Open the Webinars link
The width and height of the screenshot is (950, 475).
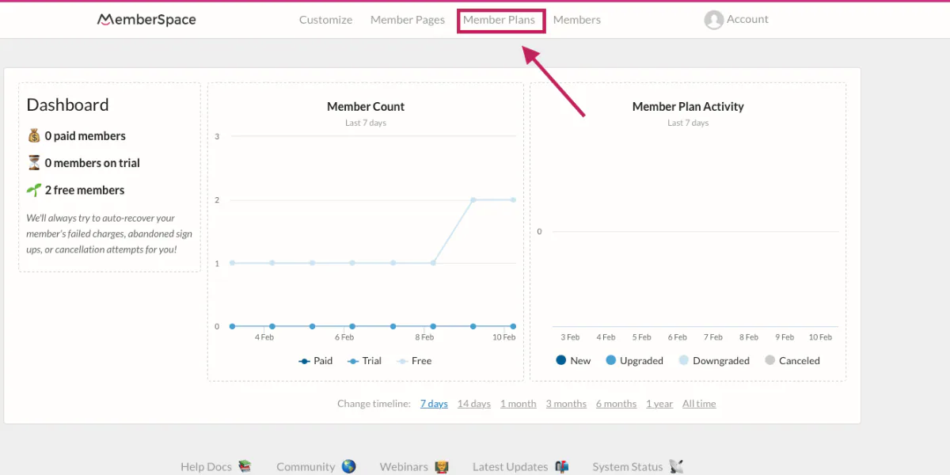tap(404, 467)
